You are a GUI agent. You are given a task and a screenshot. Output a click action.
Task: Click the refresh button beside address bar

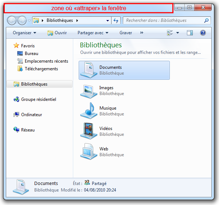click(x=116, y=21)
